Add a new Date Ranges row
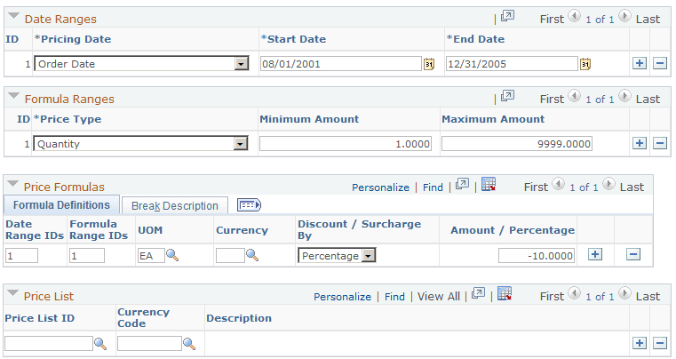The height and width of the screenshot is (359, 676). pos(640,63)
